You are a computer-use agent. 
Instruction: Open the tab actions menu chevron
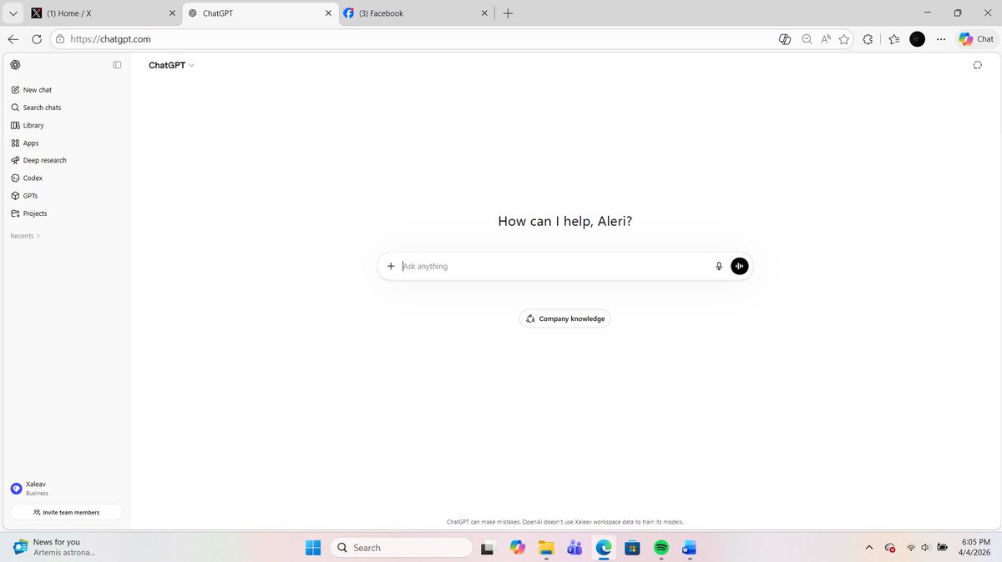coord(13,13)
